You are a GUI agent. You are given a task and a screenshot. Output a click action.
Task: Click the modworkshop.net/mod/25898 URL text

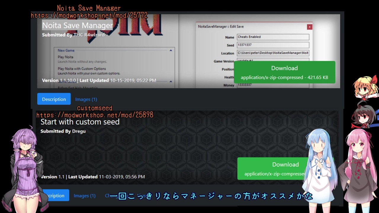point(95,115)
